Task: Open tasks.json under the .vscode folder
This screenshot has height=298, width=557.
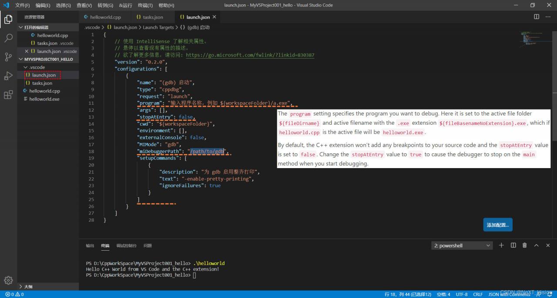Action: [48, 83]
